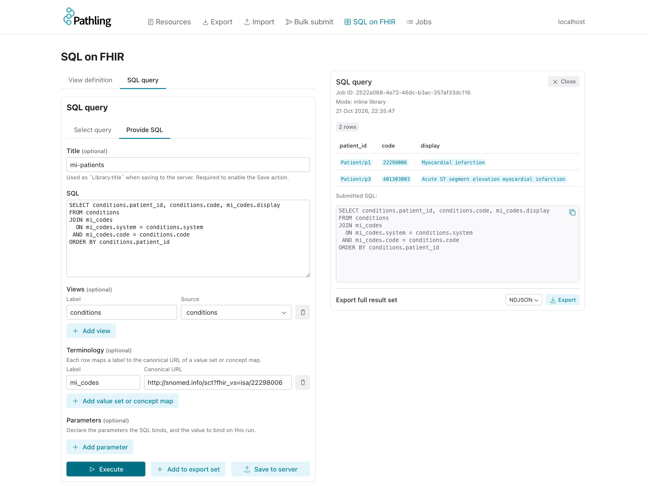Click the localhost server label
646x504 pixels.
pyautogui.click(x=571, y=22)
